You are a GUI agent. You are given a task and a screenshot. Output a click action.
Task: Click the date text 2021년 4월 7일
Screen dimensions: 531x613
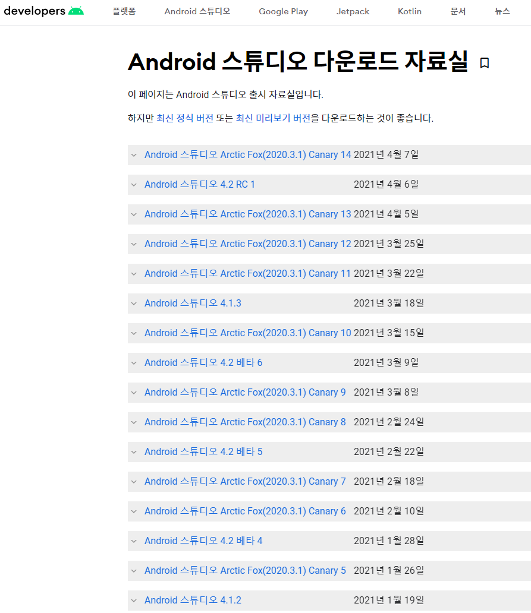coord(387,155)
